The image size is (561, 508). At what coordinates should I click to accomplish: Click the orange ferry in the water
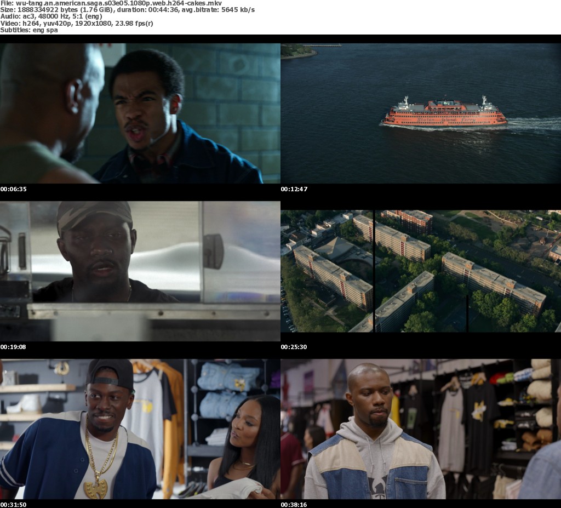[x=444, y=113]
